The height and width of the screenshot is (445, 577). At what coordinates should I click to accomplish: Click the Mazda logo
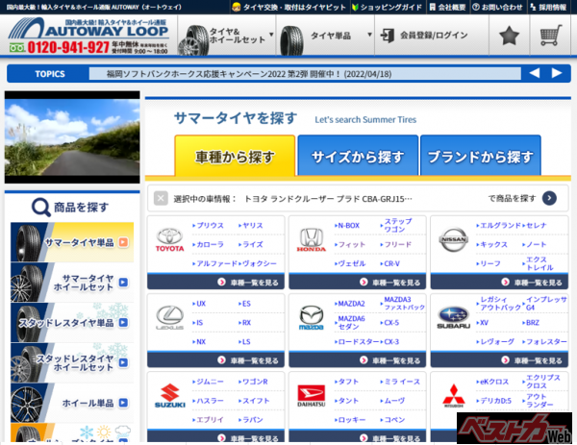[312, 318]
